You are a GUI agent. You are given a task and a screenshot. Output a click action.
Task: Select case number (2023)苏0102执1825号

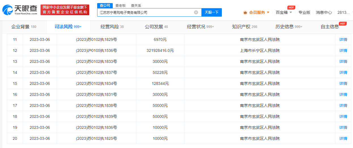click(x=96, y=138)
